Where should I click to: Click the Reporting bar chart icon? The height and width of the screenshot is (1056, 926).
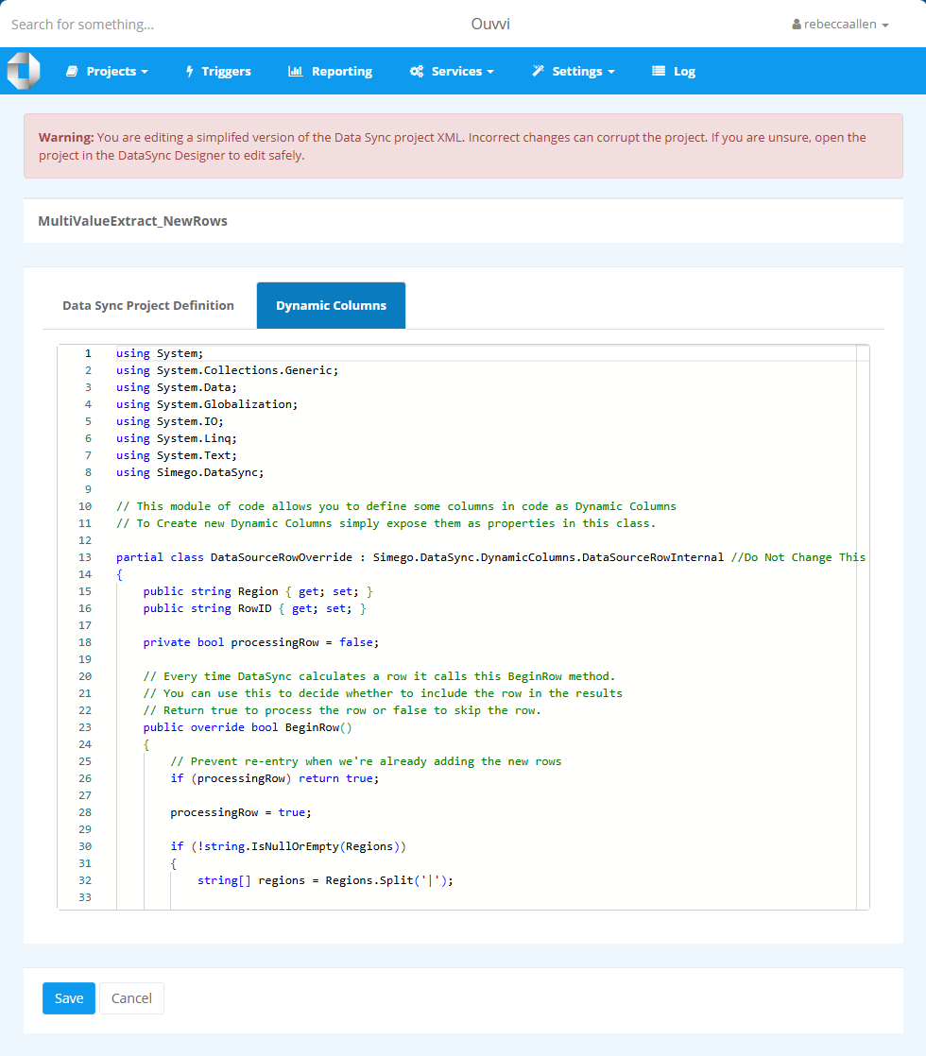[x=295, y=72]
